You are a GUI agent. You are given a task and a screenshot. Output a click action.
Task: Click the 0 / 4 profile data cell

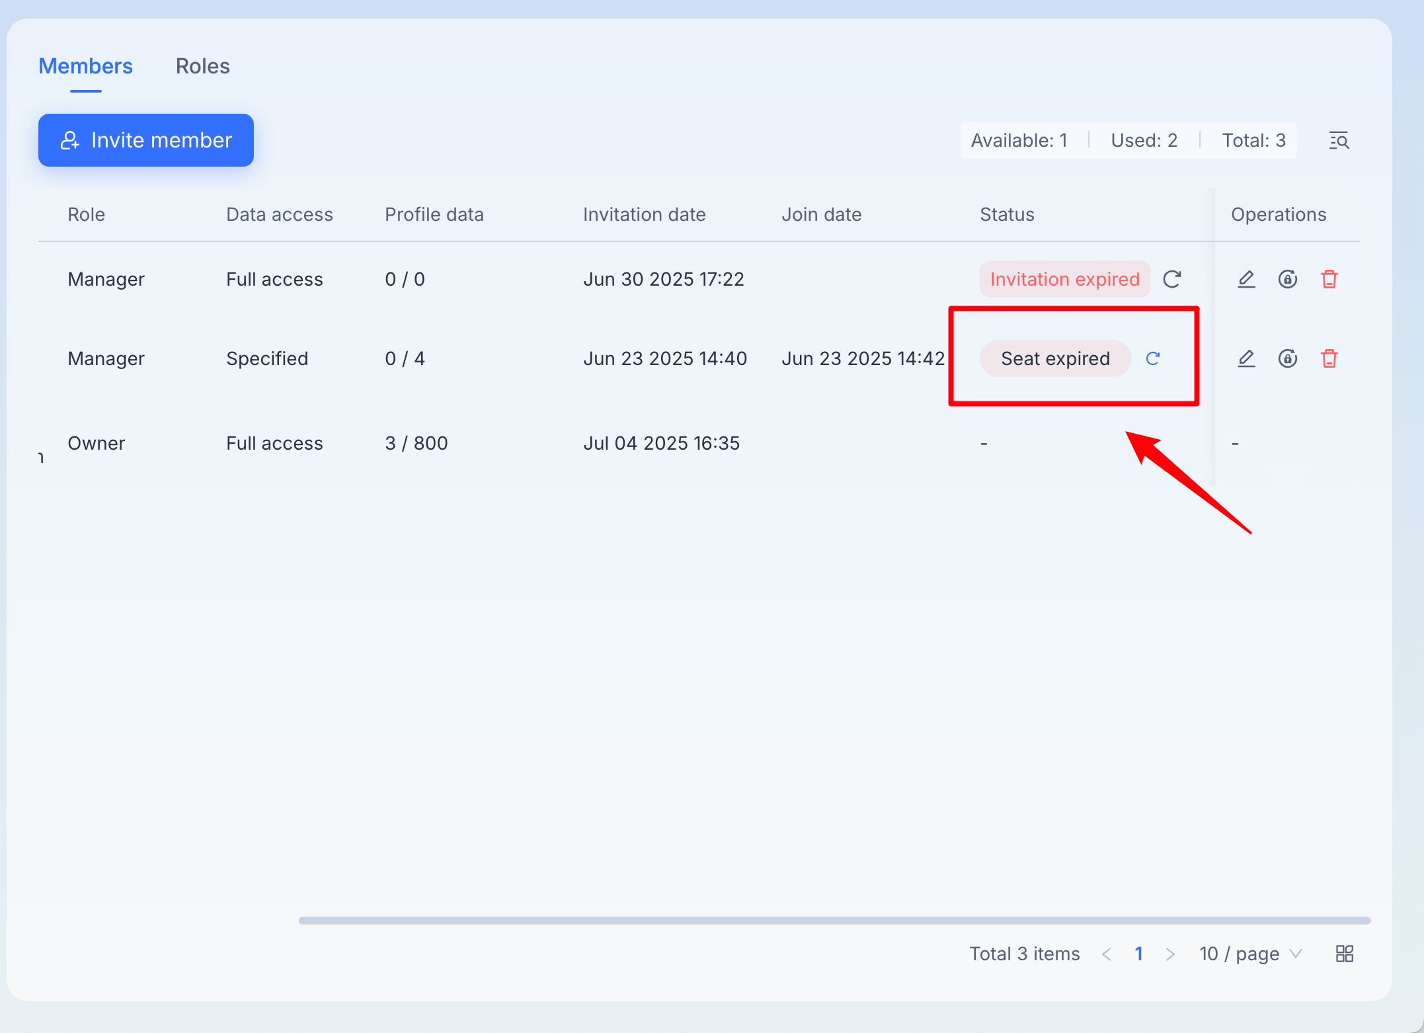pyautogui.click(x=405, y=358)
